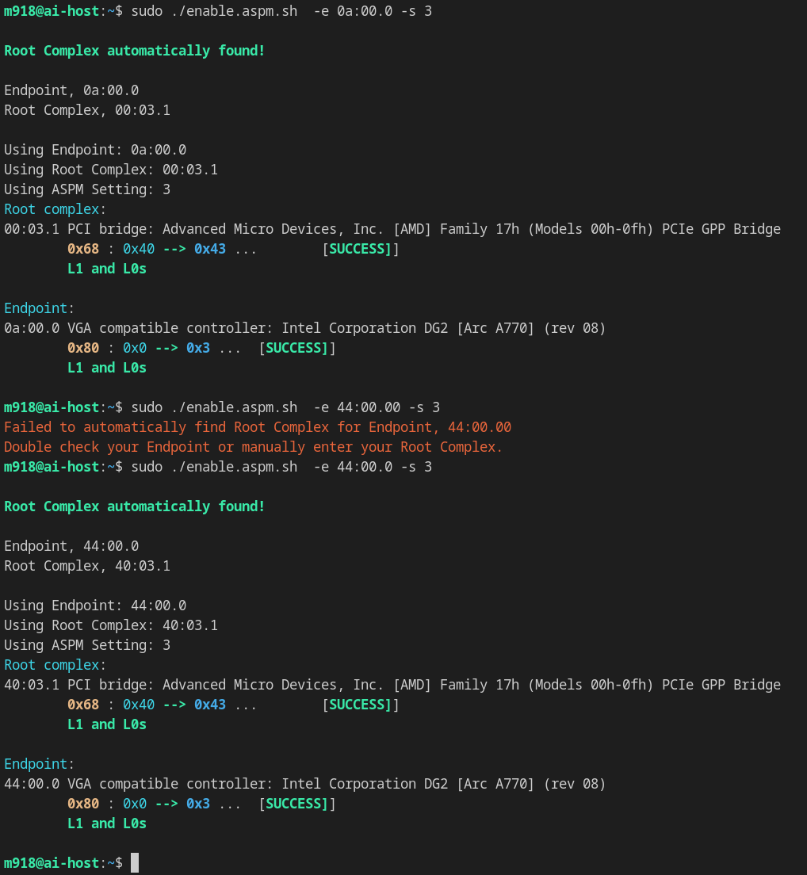Click the "Using Endpoint: 0a:00.0" line
The width and height of the screenshot is (807, 875).
(x=95, y=150)
